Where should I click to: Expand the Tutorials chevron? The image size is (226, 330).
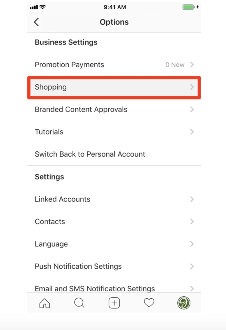tap(192, 132)
